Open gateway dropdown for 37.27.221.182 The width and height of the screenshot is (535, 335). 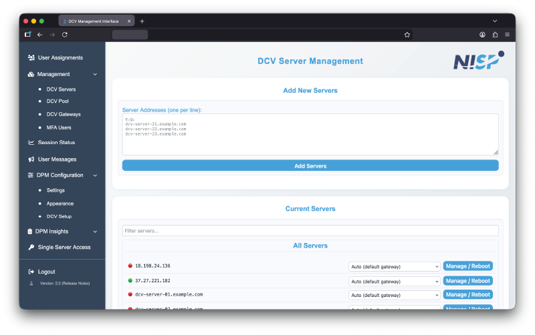coord(394,281)
